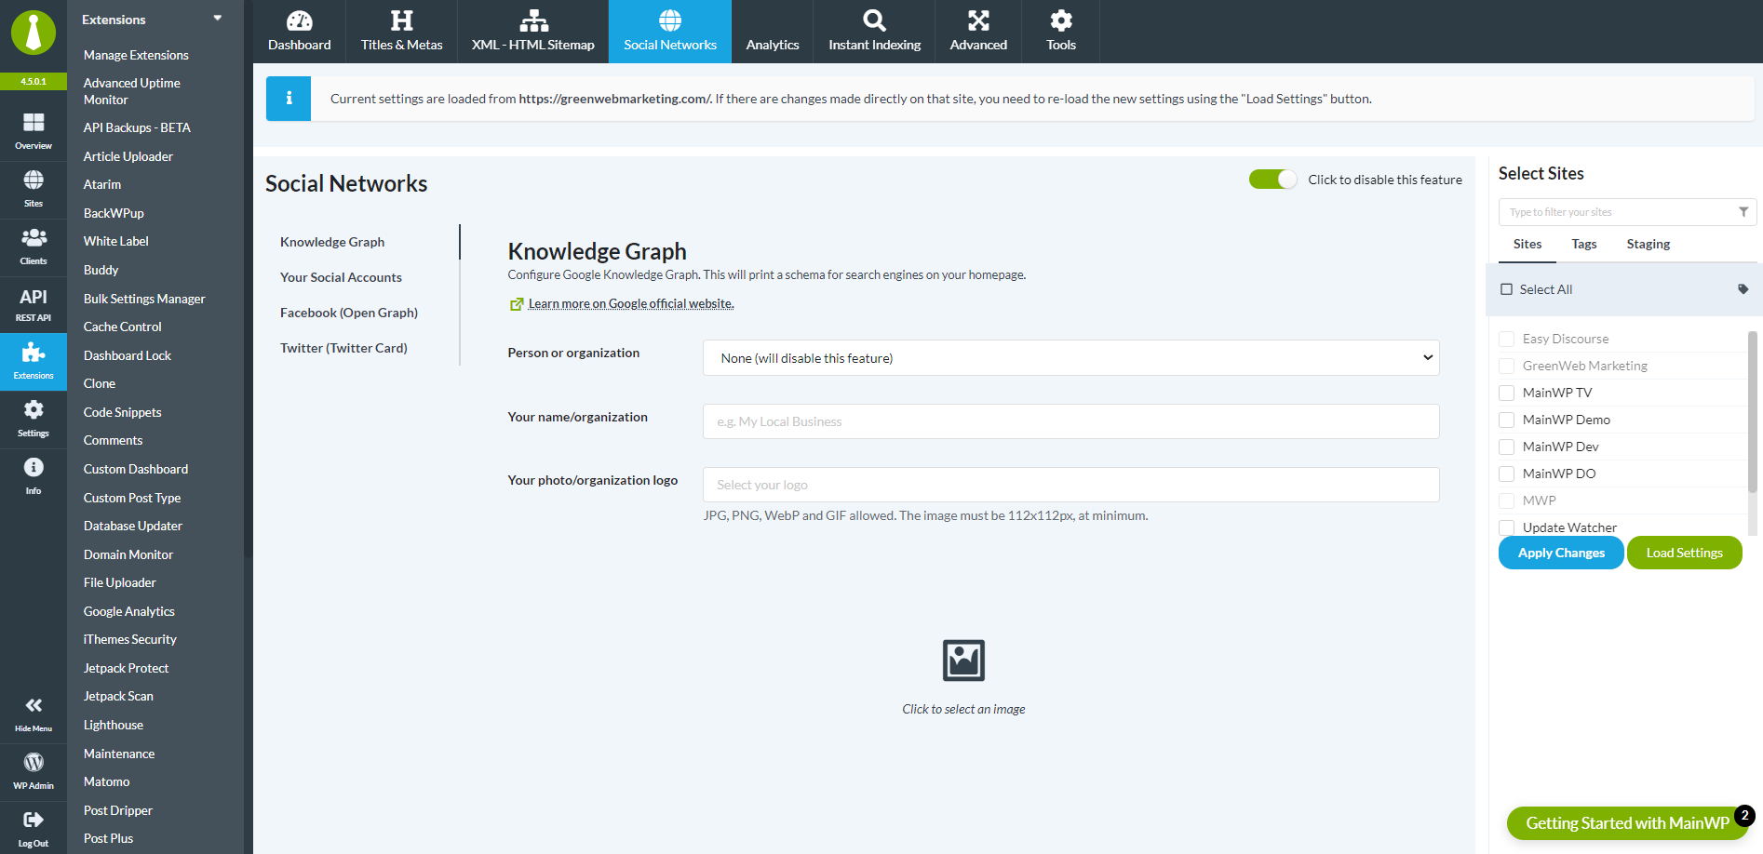Open the Overview grid icon

click(34, 123)
